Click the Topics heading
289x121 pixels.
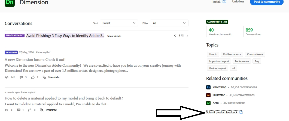coord(212,45)
